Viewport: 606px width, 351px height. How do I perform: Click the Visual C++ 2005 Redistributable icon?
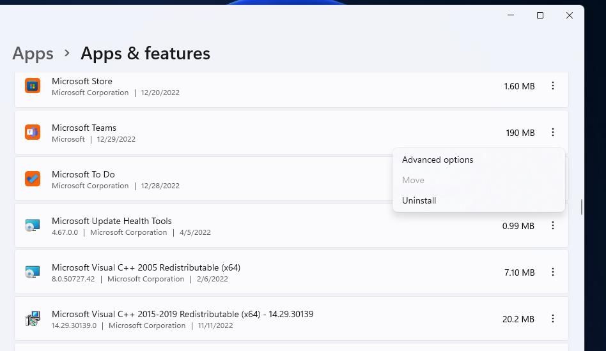point(33,273)
